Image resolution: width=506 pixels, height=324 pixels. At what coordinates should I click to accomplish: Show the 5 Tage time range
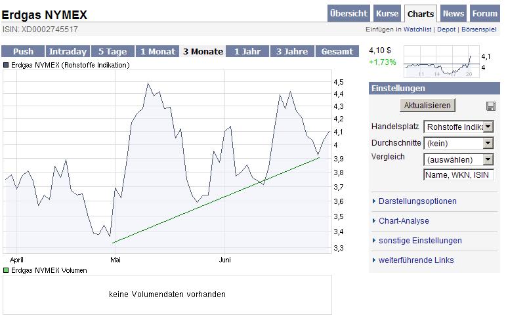113,51
